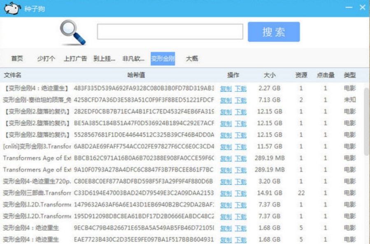Image resolution: width=370 pixels, height=244 pixels.
Task: Sort by the 类型 column header
Action: point(350,75)
